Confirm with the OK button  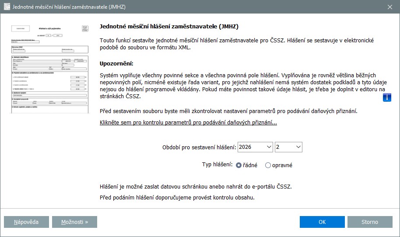click(322, 222)
